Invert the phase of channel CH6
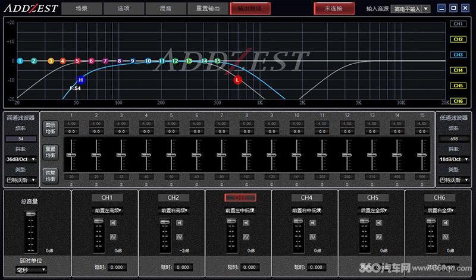 pos(445,237)
